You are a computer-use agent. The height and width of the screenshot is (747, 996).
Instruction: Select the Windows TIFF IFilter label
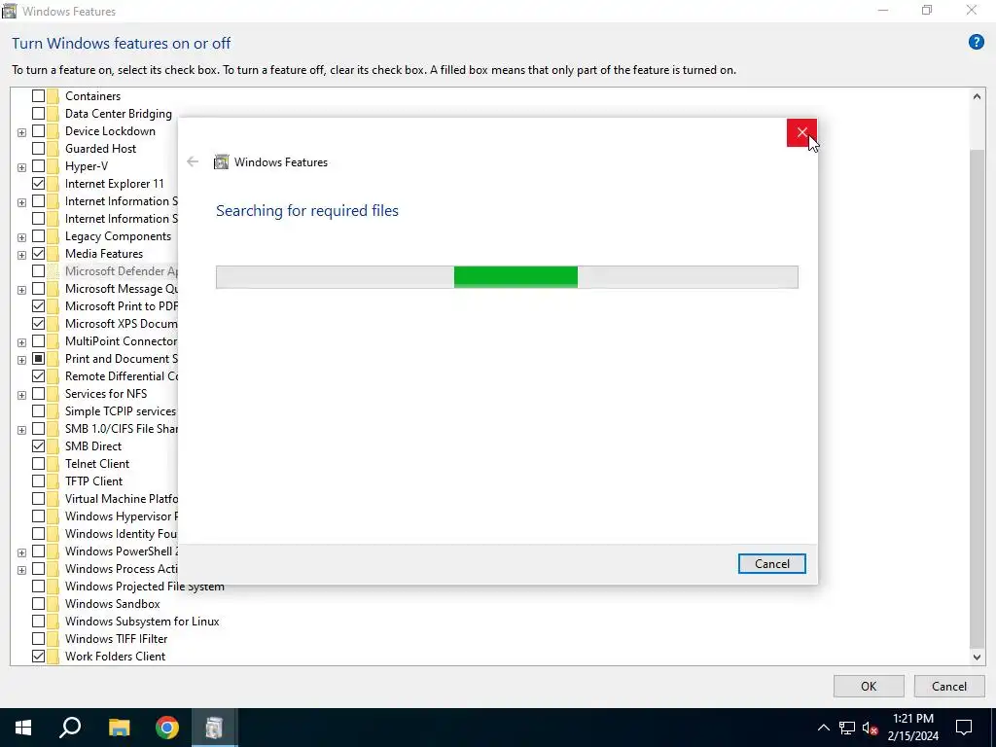(116, 639)
